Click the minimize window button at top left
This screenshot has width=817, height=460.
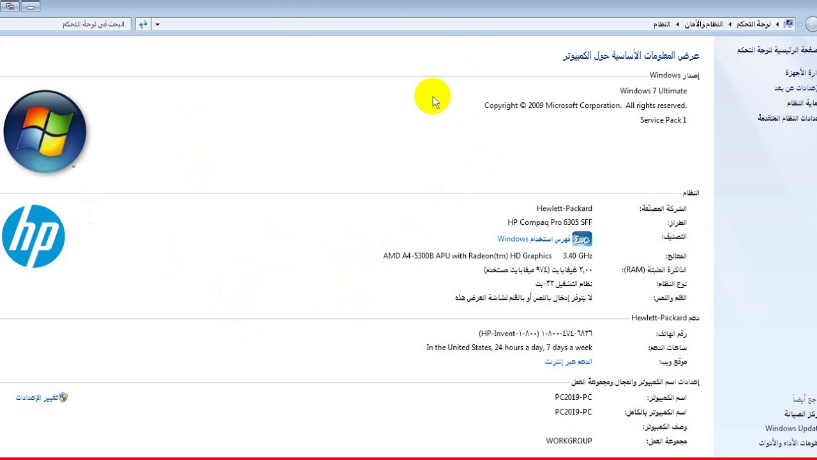click(31, 7)
